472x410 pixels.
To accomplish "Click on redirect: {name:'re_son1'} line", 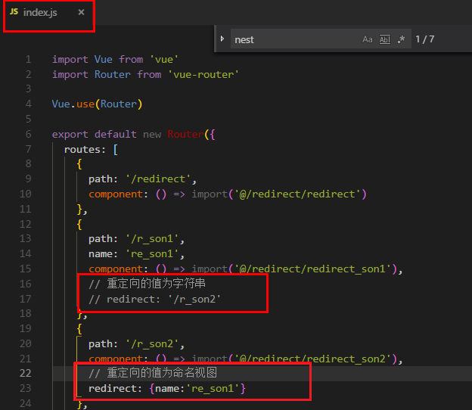I will coord(167,389).
